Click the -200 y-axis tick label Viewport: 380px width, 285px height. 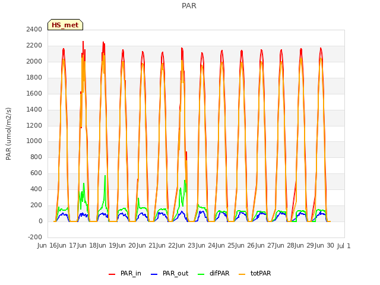coord(35,237)
